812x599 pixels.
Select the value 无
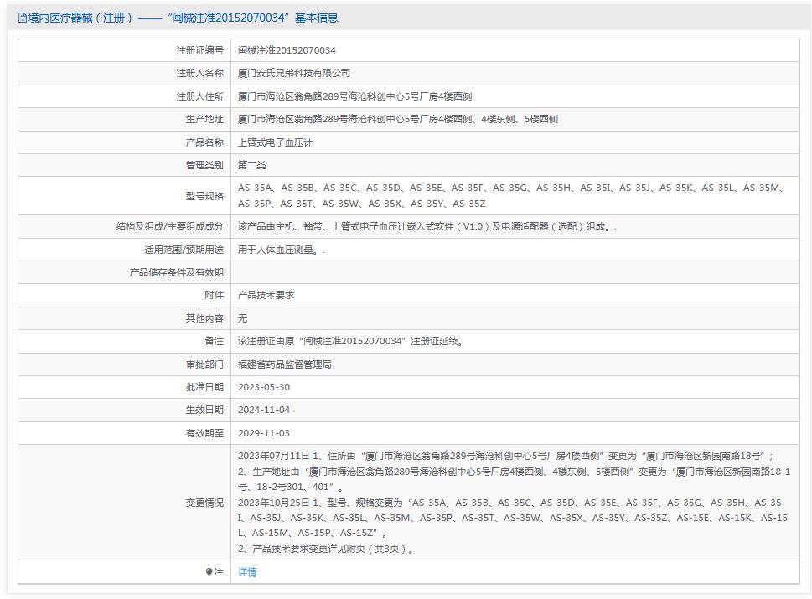pos(242,318)
